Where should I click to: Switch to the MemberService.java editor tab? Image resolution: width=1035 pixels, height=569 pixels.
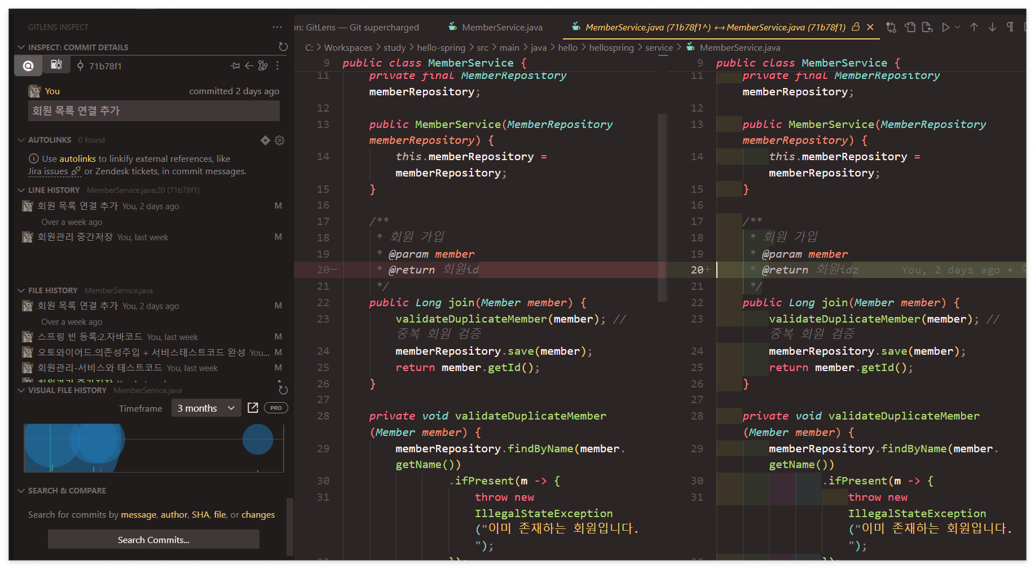[x=502, y=27]
